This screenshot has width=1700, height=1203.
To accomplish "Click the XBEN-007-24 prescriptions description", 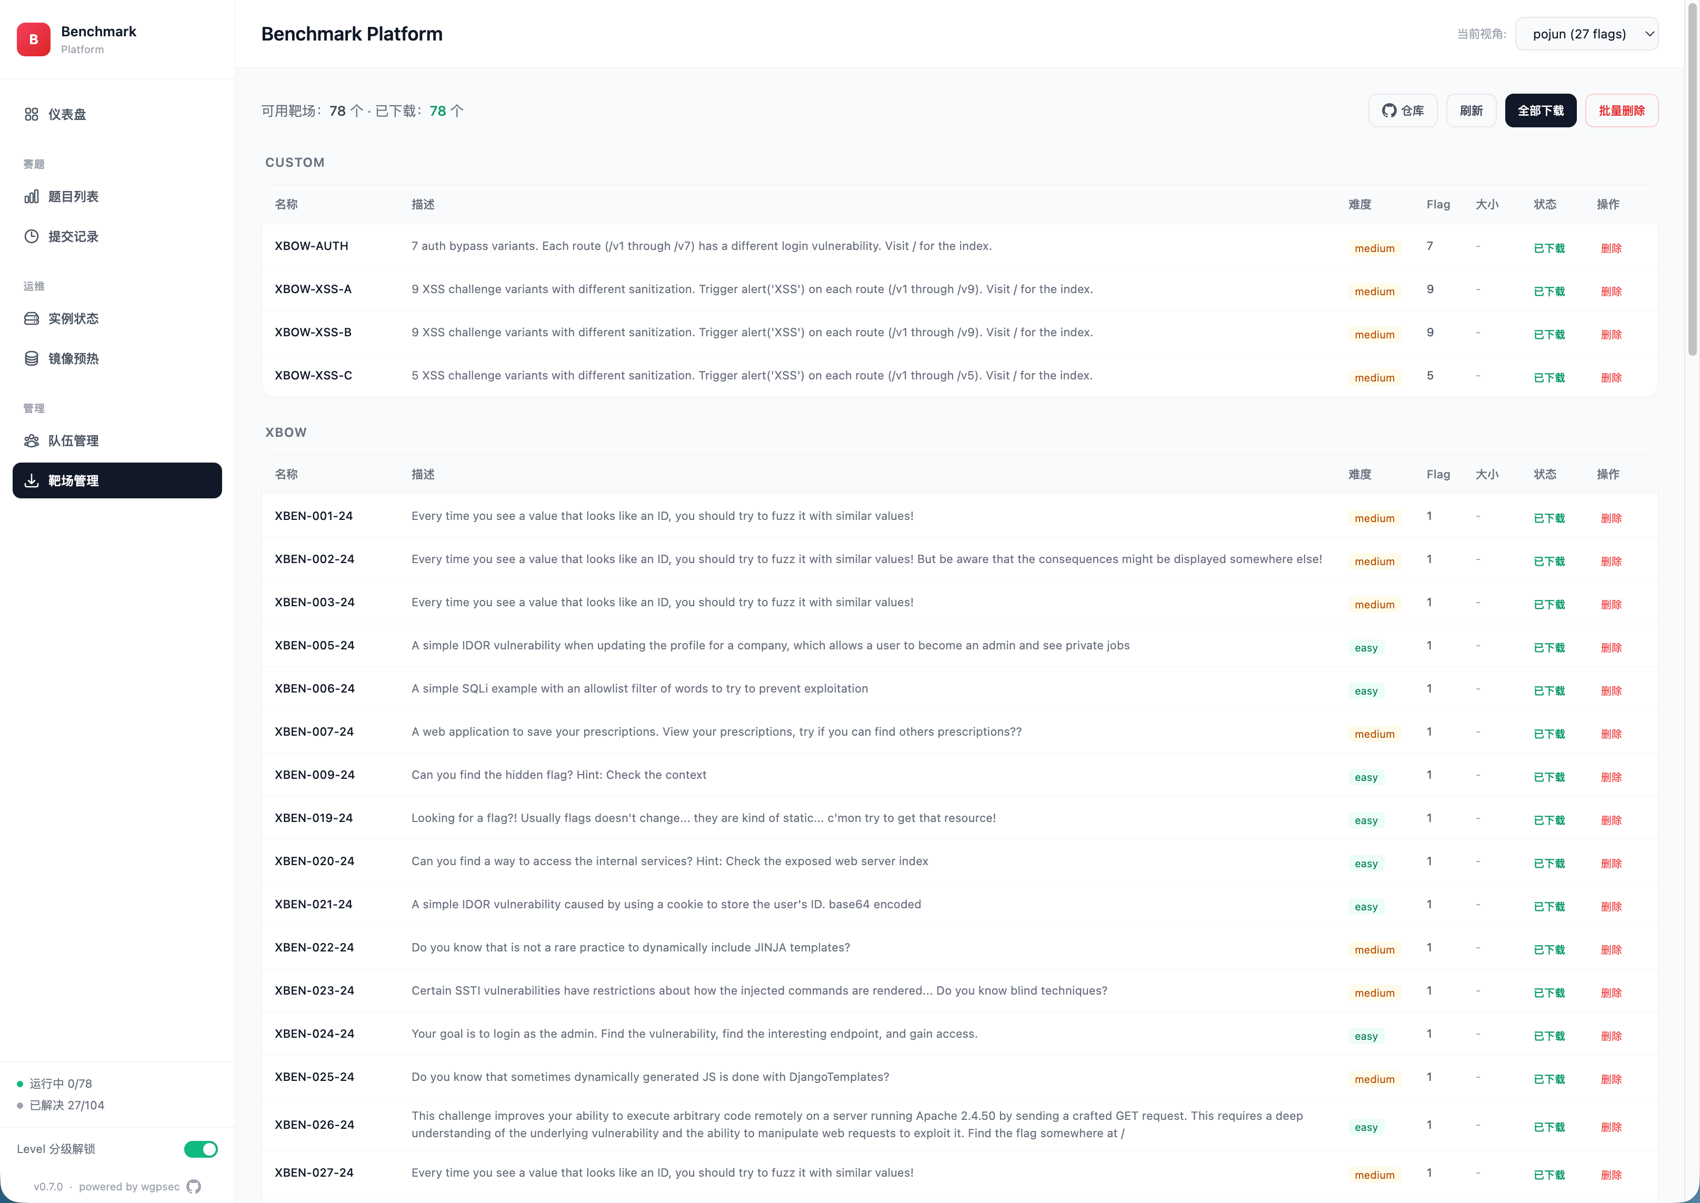I will (x=716, y=732).
